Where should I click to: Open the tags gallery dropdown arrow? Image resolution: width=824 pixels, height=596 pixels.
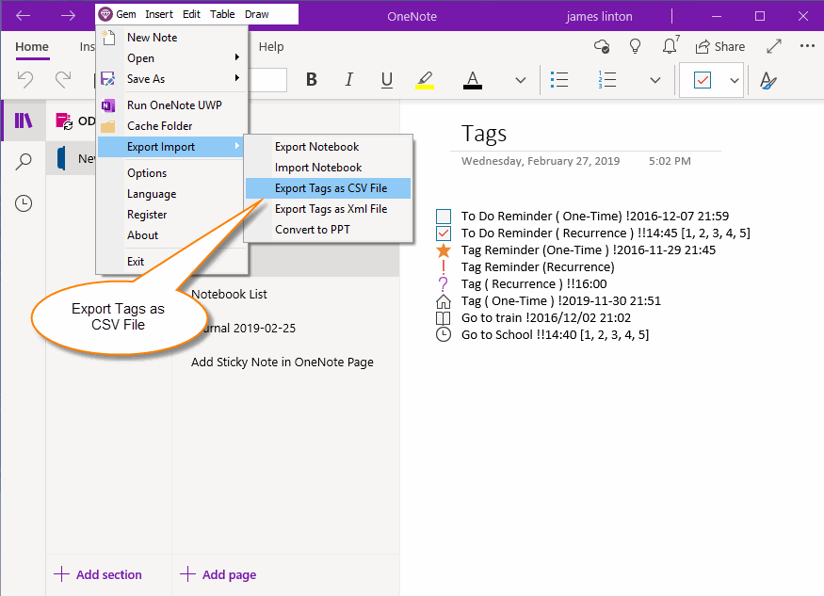click(735, 80)
